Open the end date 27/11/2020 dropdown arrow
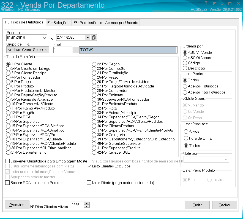 tap(88, 38)
